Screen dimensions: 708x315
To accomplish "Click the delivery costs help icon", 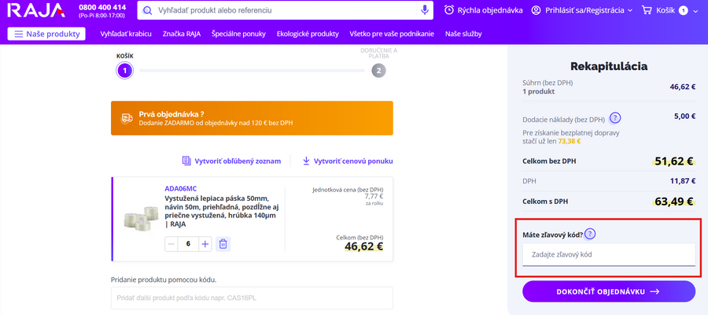I will (x=615, y=118).
